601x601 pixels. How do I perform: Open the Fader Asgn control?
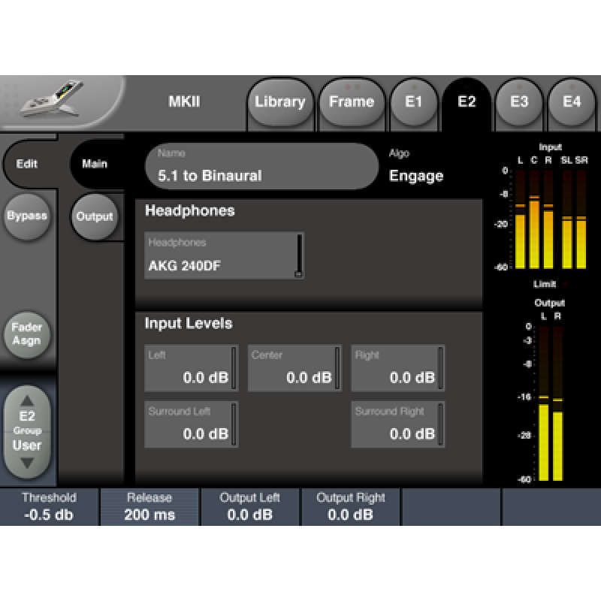click(27, 334)
